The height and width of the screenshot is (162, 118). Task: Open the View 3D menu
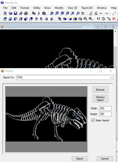click(72, 8)
